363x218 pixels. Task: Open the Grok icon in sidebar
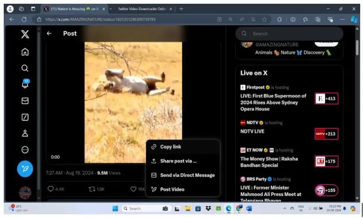25,117
